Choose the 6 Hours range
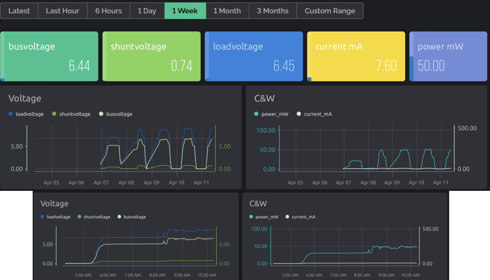 coord(108,11)
